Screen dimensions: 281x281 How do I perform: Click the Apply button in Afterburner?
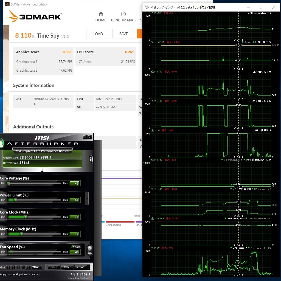point(54,267)
